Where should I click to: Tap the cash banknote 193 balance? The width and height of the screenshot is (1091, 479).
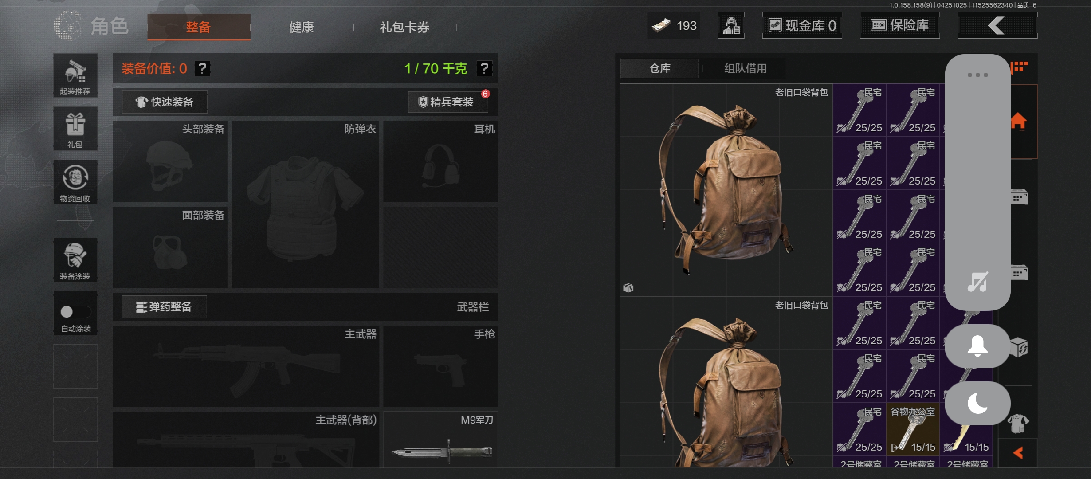pos(674,26)
